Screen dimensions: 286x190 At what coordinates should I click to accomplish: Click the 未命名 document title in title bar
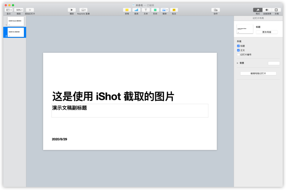click(x=139, y=5)
